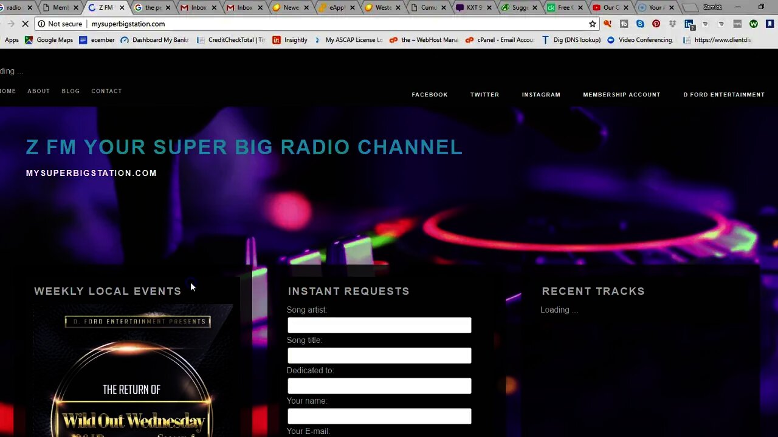Click the 1b extension icon
Screen dimensions: 778x437
624,24
